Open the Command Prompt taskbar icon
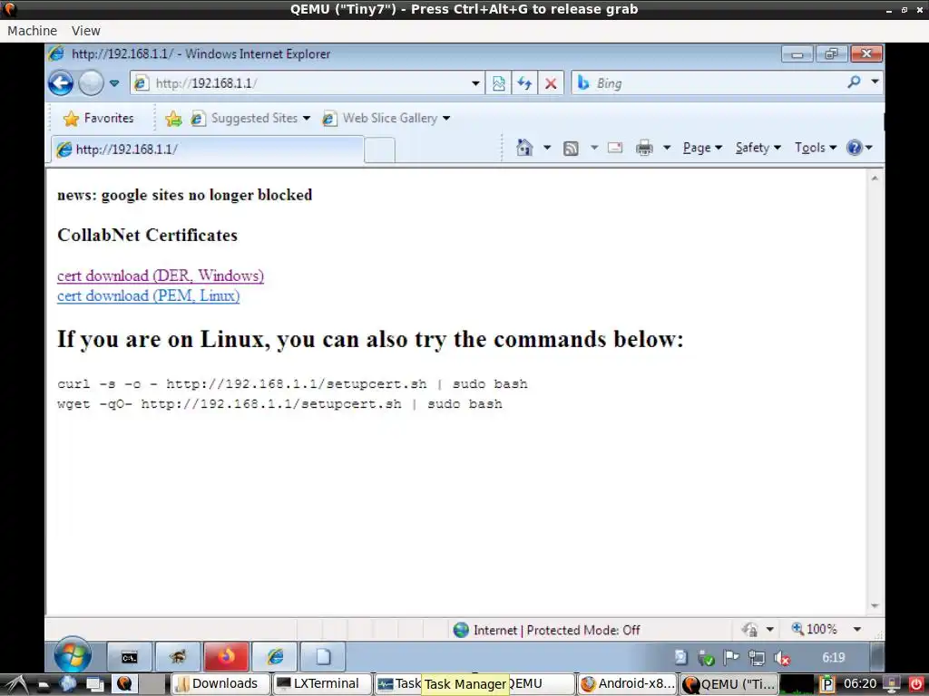 pos(129,658)
